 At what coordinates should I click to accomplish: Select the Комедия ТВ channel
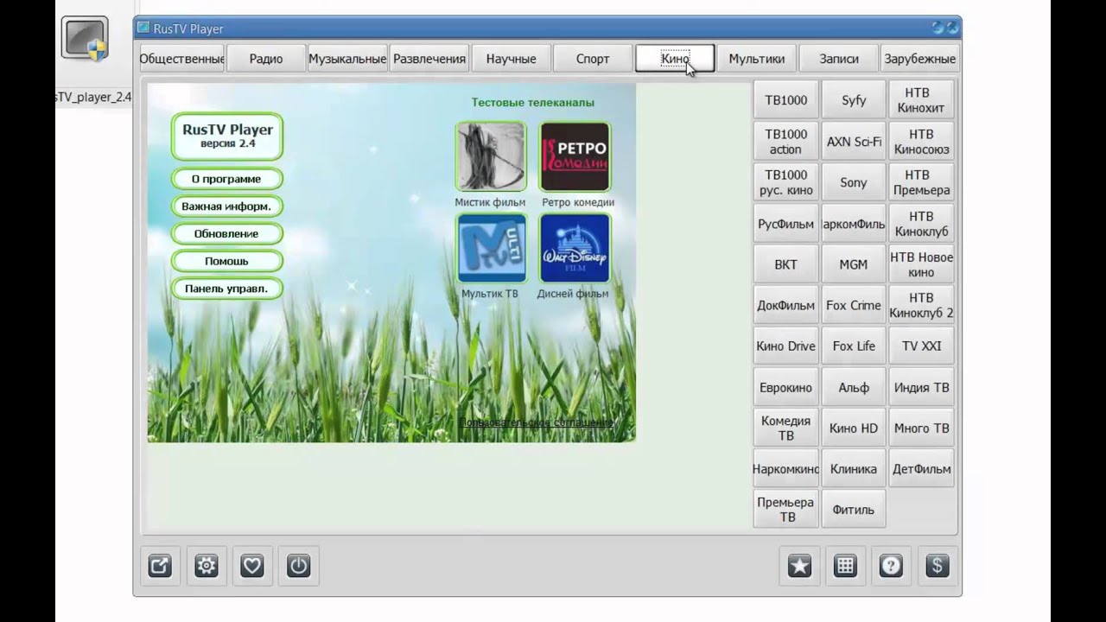pyautogui.click(x=785, y=428)
